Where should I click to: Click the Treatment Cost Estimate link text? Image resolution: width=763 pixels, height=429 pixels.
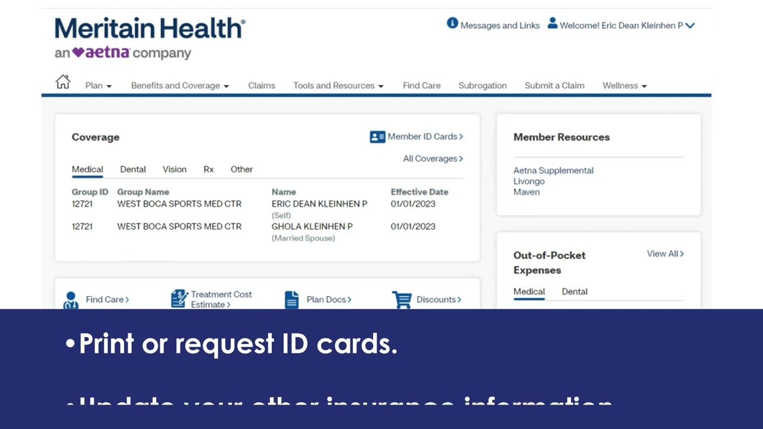click(221, 299)
